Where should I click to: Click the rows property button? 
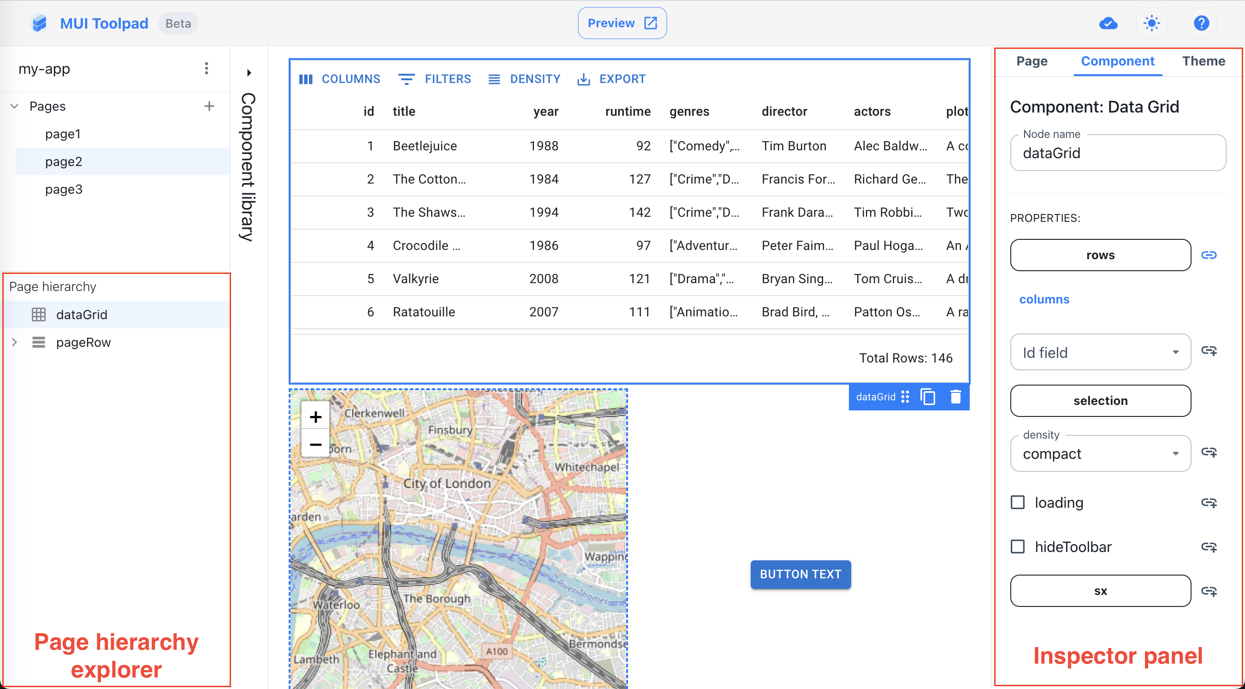1100,255
